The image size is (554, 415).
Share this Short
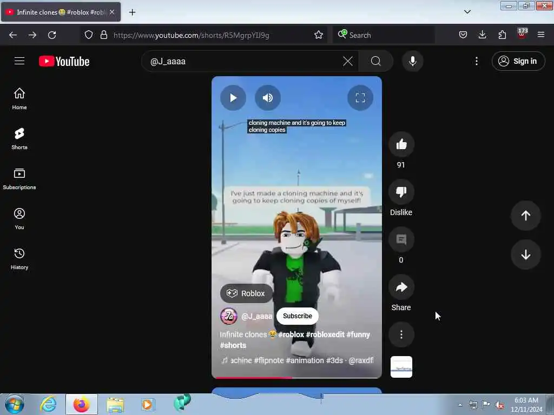pyautogui.click(x=401, y=287)
